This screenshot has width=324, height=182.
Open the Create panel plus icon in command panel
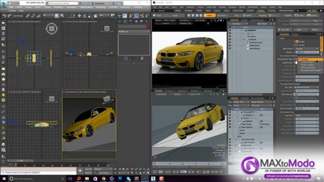pyautogui.click(x=120, y=21)
